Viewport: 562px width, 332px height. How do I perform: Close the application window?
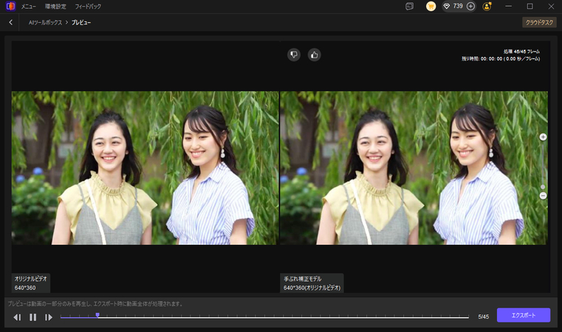[x=551, y=6]
